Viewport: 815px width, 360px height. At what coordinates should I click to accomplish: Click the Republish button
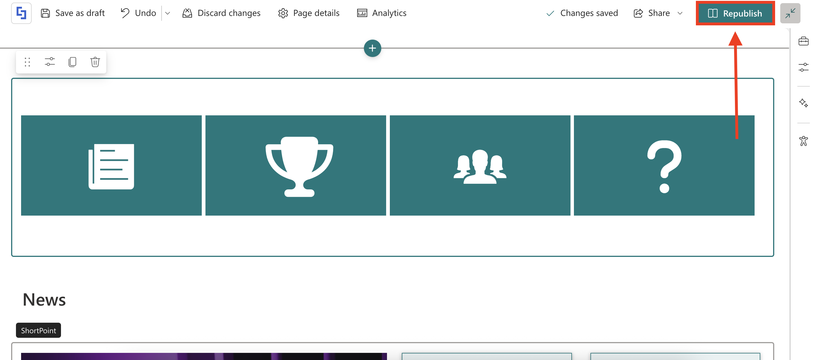[x=735, y=13]
